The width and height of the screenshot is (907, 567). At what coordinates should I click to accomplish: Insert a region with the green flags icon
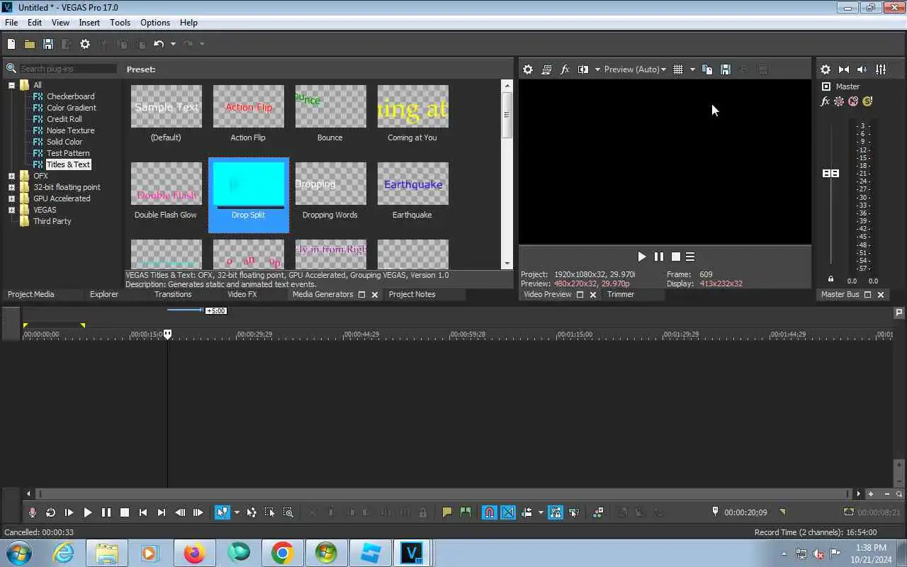pyautogui.click(x=466, y=512)
